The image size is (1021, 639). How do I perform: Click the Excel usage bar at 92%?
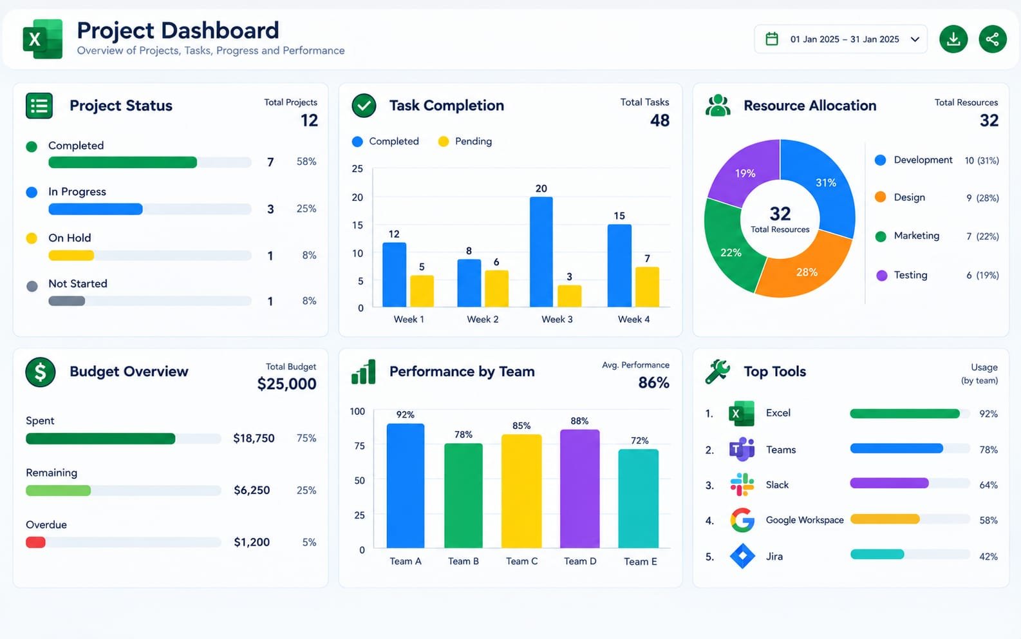tap(904, 414)
